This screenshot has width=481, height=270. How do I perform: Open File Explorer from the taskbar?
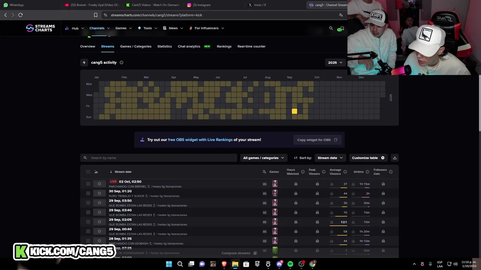pyautogui.click(x=235, y=264)
